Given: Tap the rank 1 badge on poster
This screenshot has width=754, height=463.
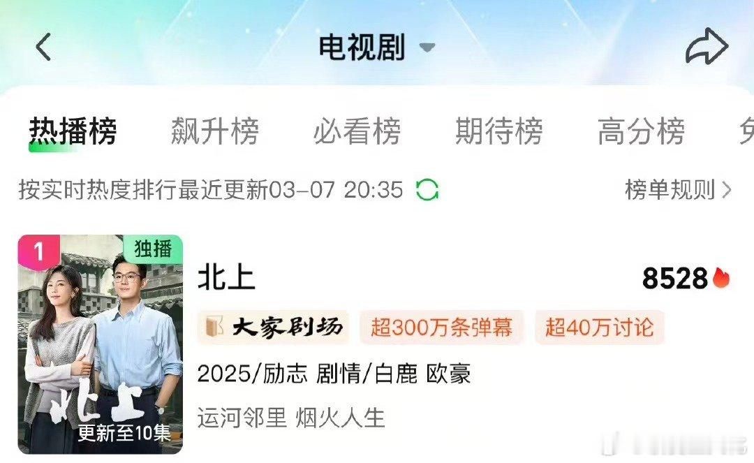Looking at the screenshot, I should [x=39, y=250].
